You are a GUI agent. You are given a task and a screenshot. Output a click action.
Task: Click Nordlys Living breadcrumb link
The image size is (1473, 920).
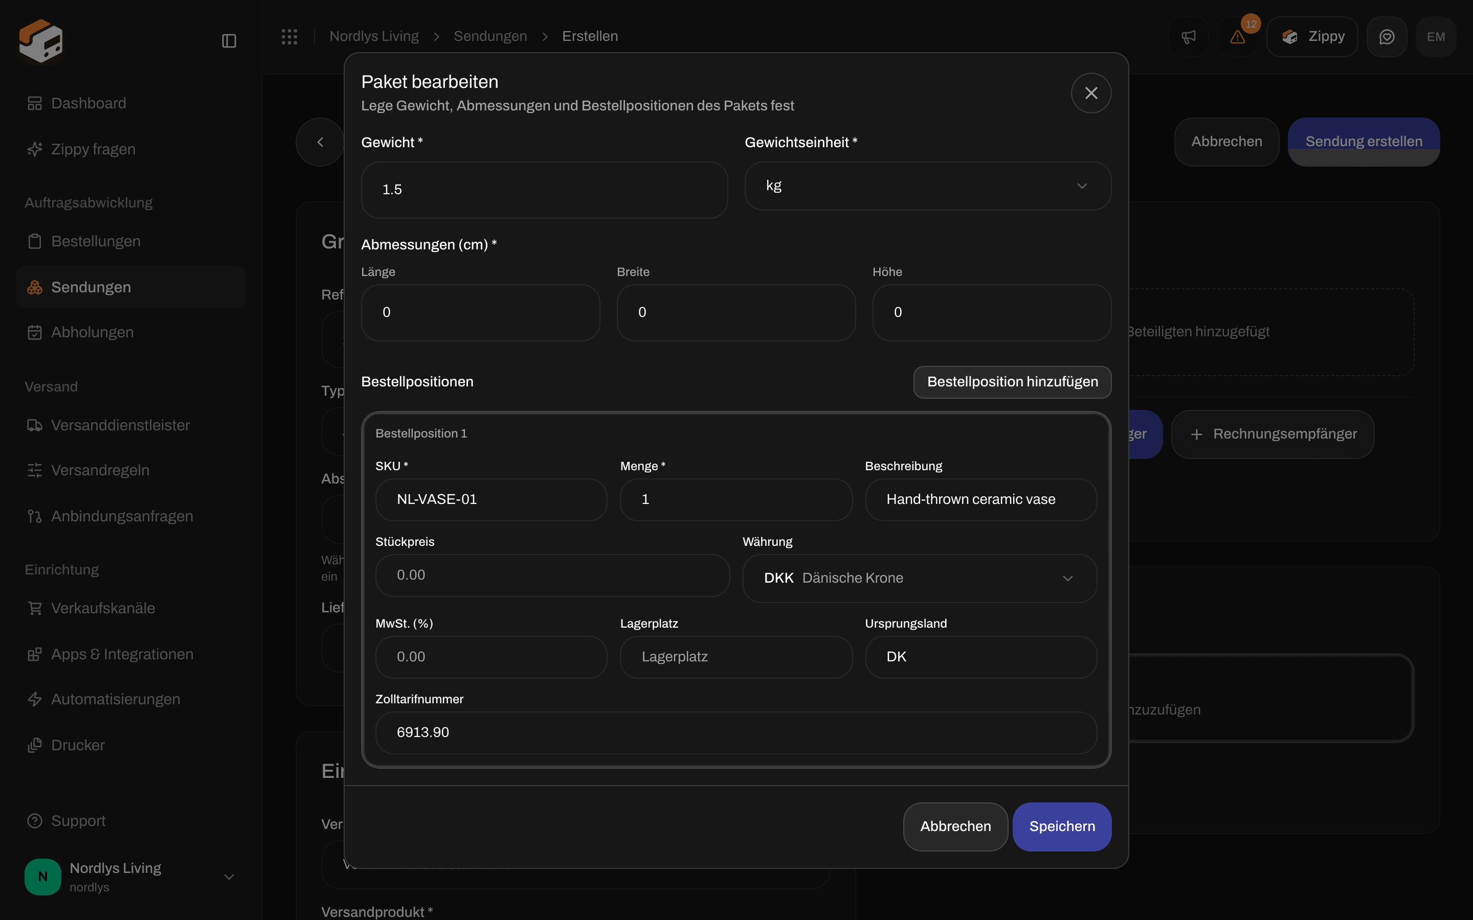point(374,36)
